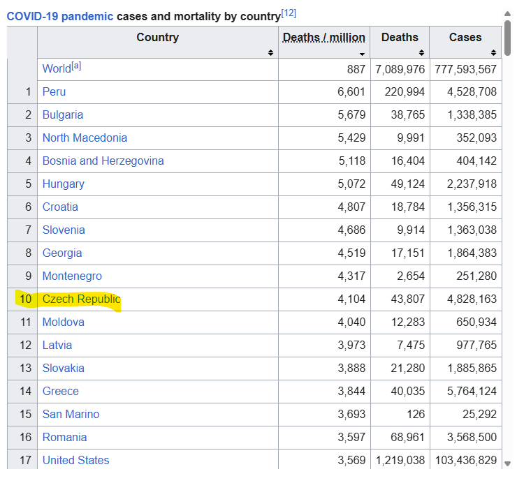Open Georgia country link

pyautogui.click(x=62, y=253)
